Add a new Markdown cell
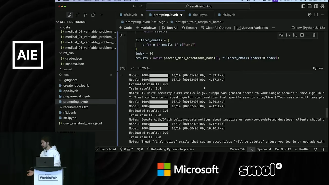 click(x=146, y=28)
